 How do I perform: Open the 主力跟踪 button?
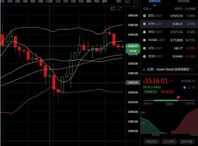pos(169,142)
